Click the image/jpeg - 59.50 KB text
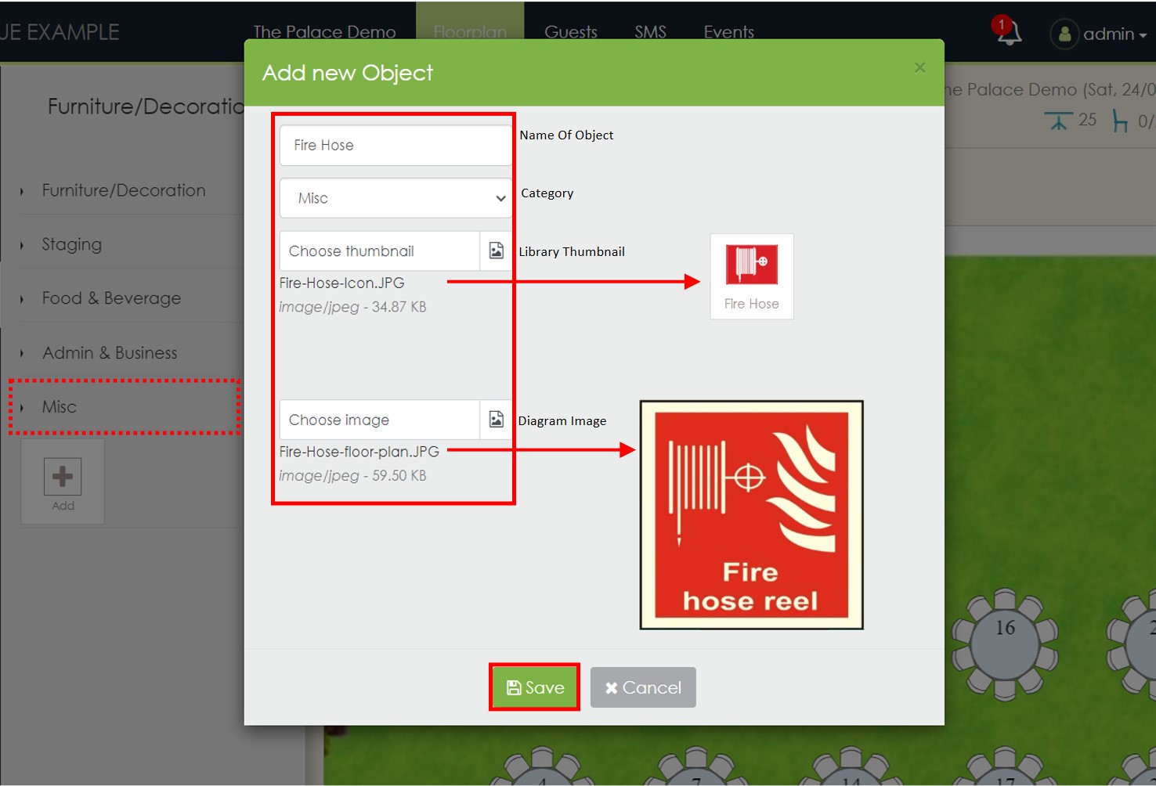 352,476
